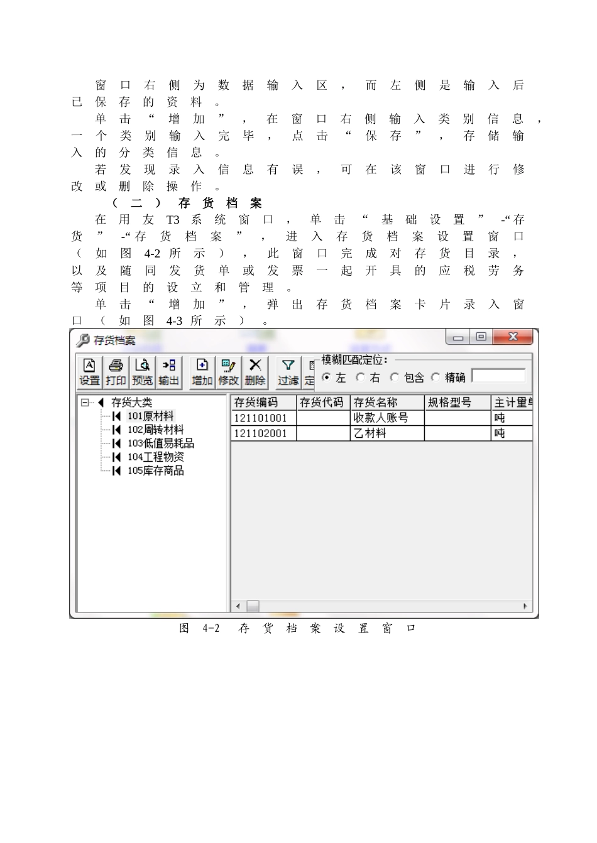Click the horizontal scrollbar right arrow
597x843 pixels.
tap(525, 606)
